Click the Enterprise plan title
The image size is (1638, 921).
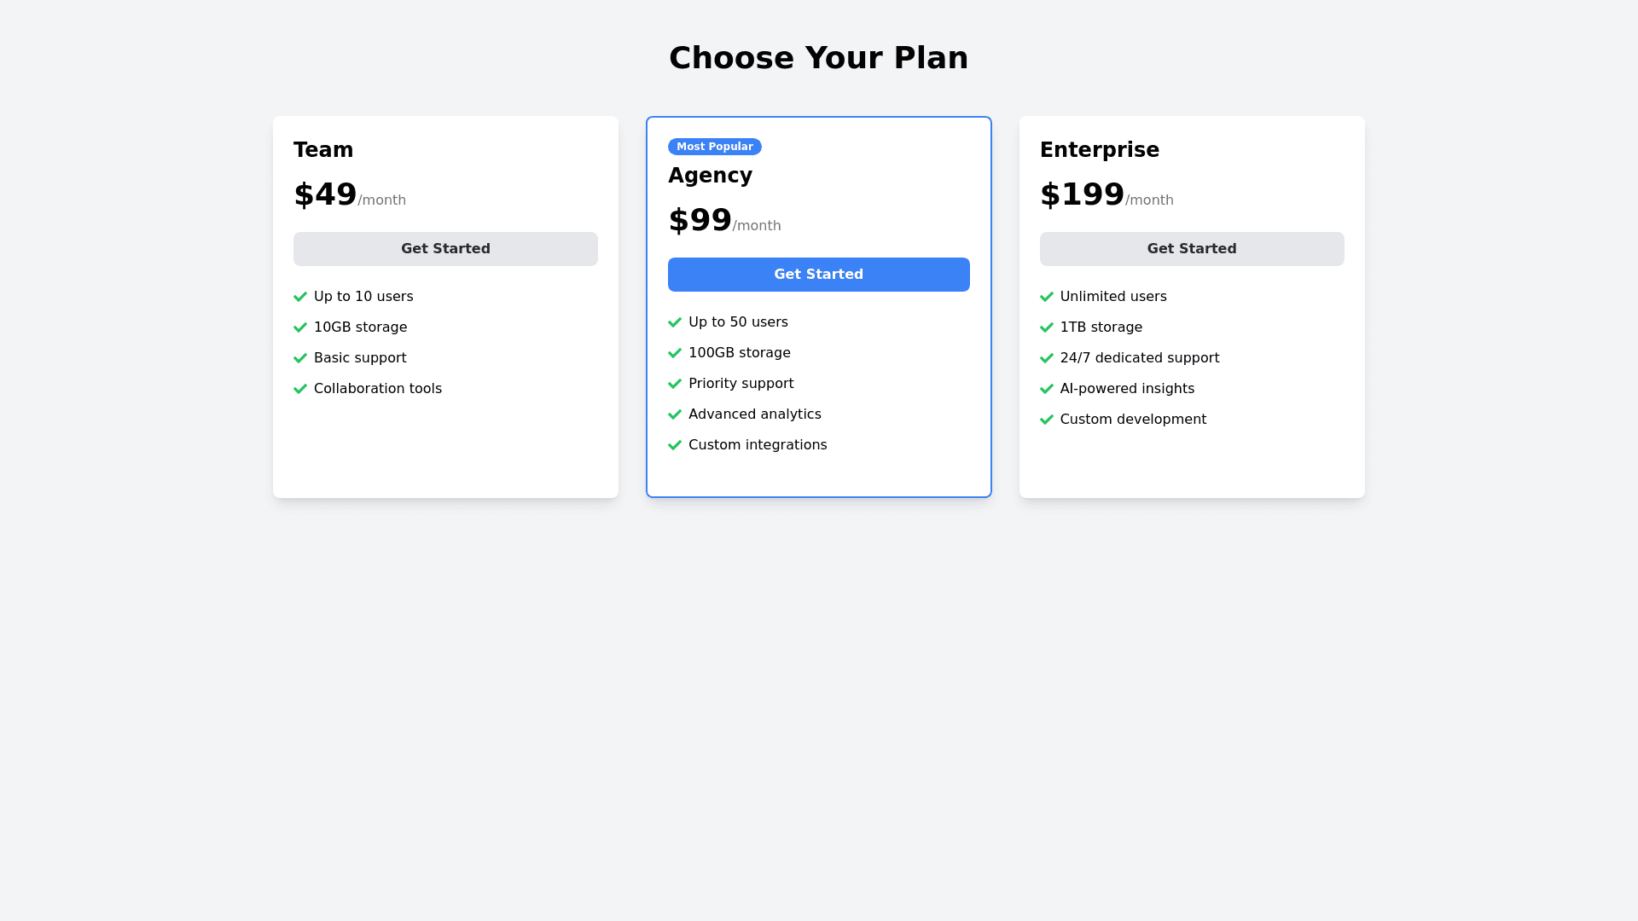click(1099, 150)
